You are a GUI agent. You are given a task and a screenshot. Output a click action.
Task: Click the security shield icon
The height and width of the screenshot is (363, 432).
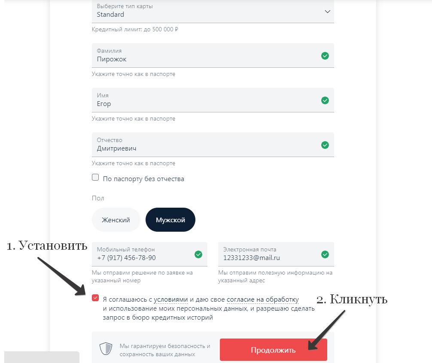tap(106, 349)
